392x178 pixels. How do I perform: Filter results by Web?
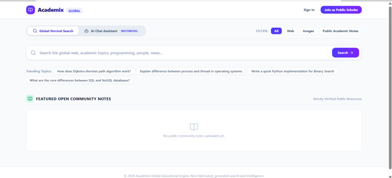[x=290, y=31]
